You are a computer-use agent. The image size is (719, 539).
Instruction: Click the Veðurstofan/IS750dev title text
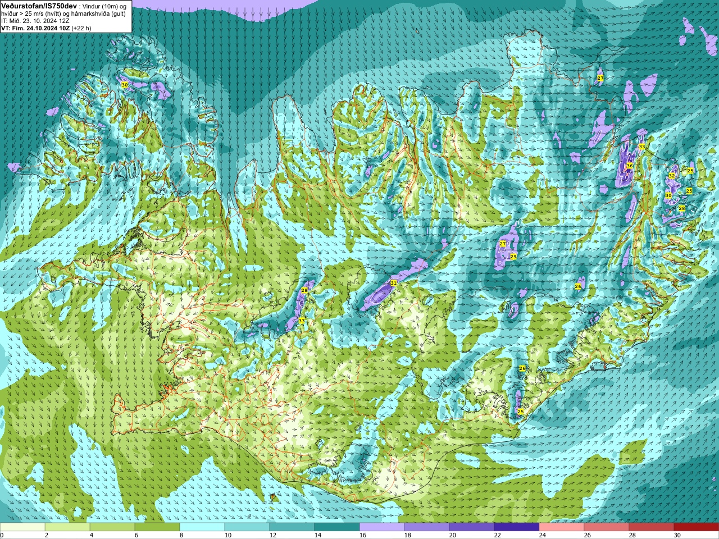point(39,5)
